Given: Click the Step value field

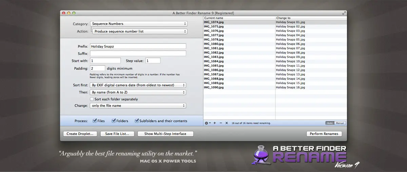Looking at the screenshot, I should click(x=153, y=61).
